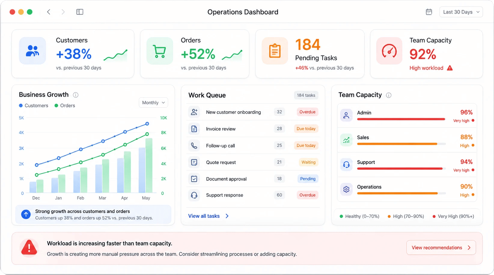Click Overdue badge on New customer onboarding
494x275 pixels.
click(307, 112)
